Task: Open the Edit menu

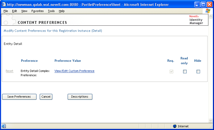Action: pyautogui.click(x=14, y=11)
